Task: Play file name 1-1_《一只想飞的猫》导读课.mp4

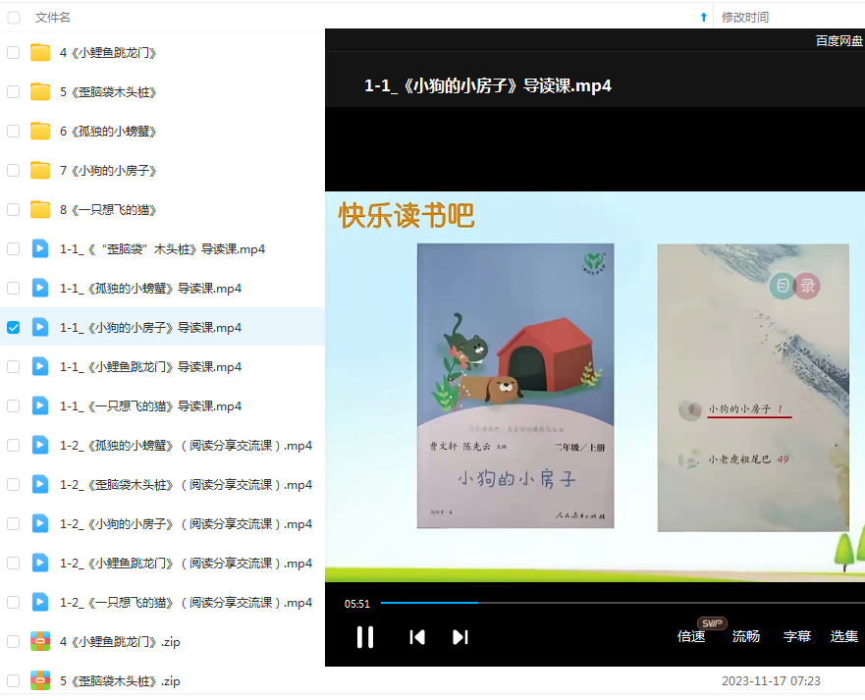Action: (x=150, y=406)
